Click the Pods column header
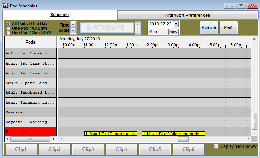Screen dimensions: 260x158 click(x=31, y=42)
